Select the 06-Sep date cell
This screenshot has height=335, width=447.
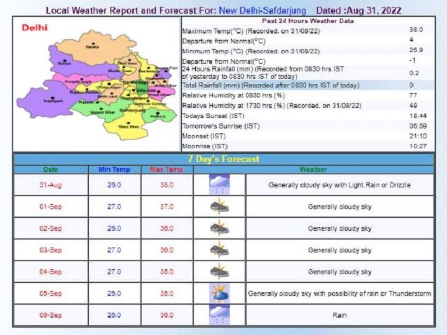point(50,315)
